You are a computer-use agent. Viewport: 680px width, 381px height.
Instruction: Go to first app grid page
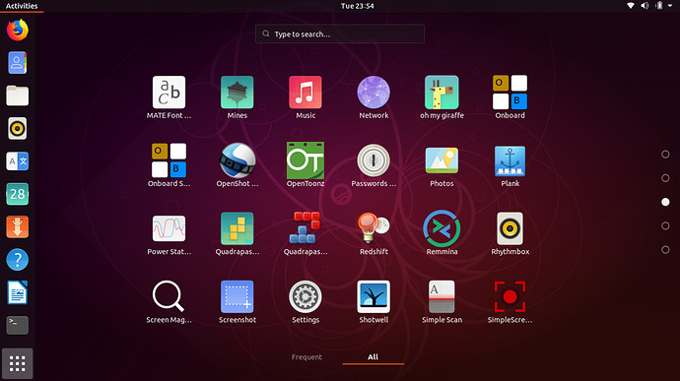[665, 155]
